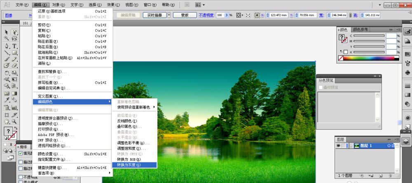
Task: Open the 对象 menu
Action: [x=59, y=5]
